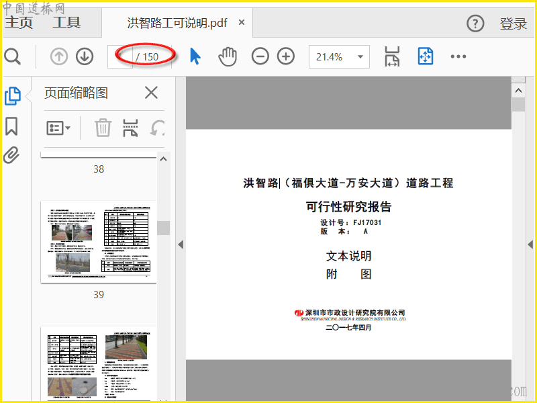Image resolution: width=537 pixels, height=403 pixels.
Task: Collapse the left navigation pane arrow
Action: (181, 244)
